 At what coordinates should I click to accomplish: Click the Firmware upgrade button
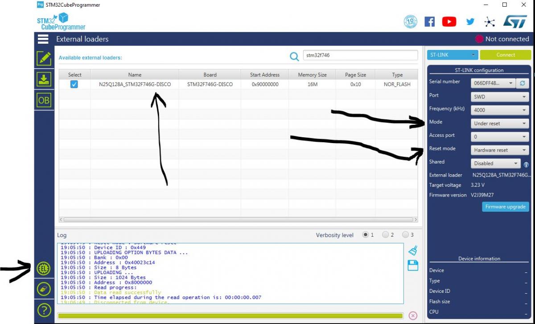[505, 207]
